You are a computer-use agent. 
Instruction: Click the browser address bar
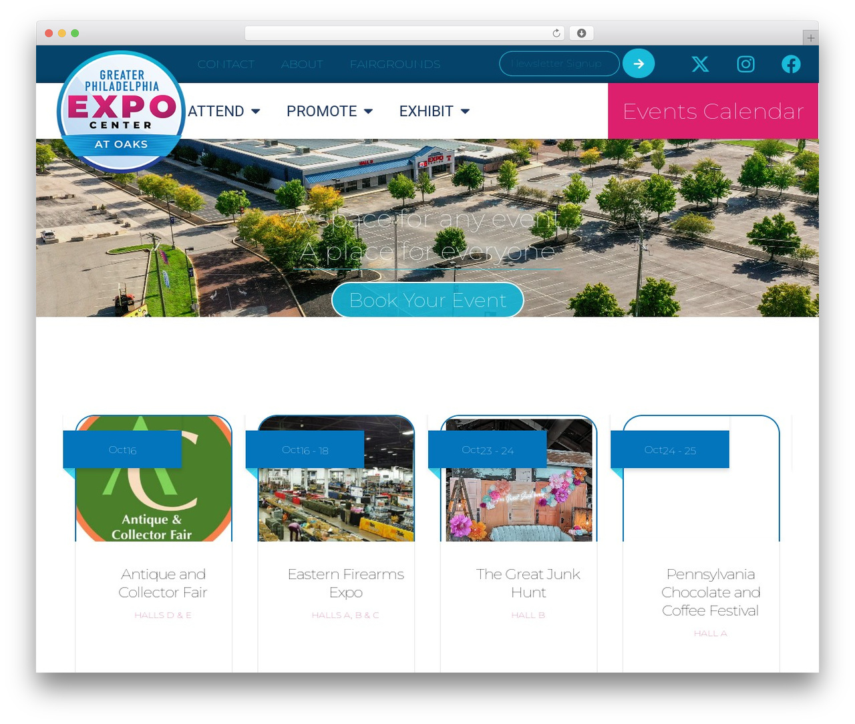404,33
